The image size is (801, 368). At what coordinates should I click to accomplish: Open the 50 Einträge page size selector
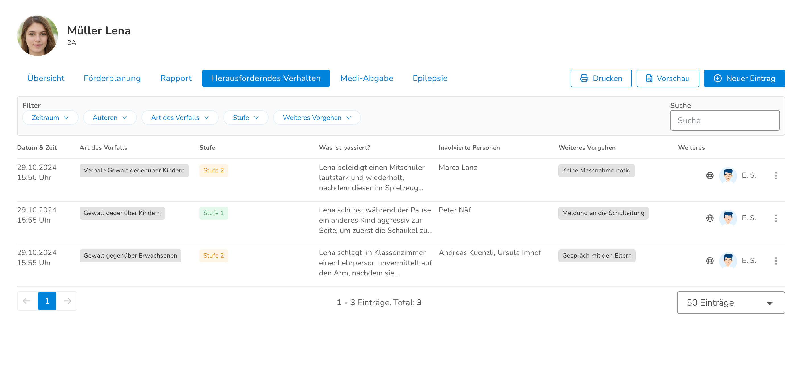point(730,302)
